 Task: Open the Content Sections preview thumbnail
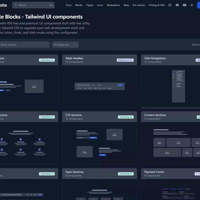[177, 143]
